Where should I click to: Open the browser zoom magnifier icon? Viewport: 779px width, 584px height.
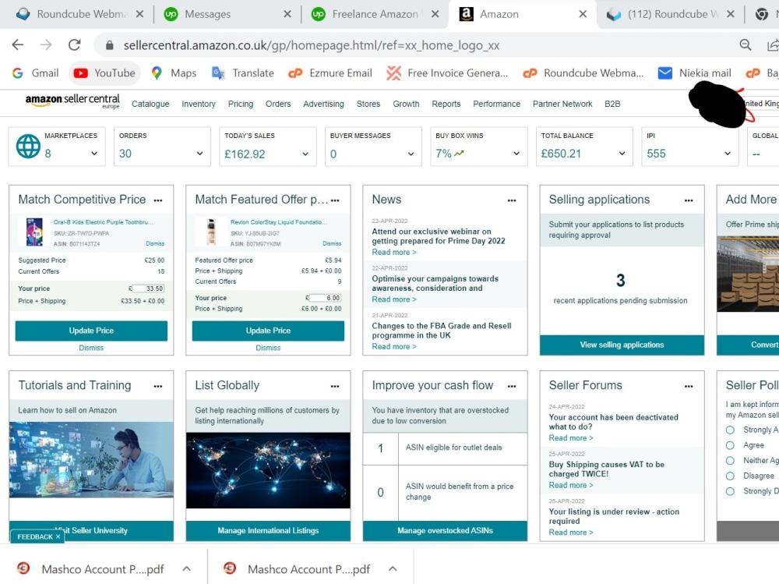tap(746, 44)
